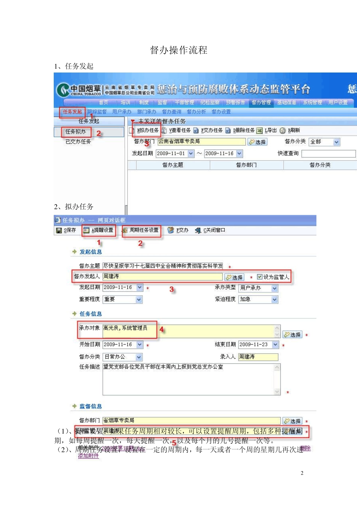Open the 重要程度 dropdown
Viewport: 357px width, 505px height.
[139, 299]
